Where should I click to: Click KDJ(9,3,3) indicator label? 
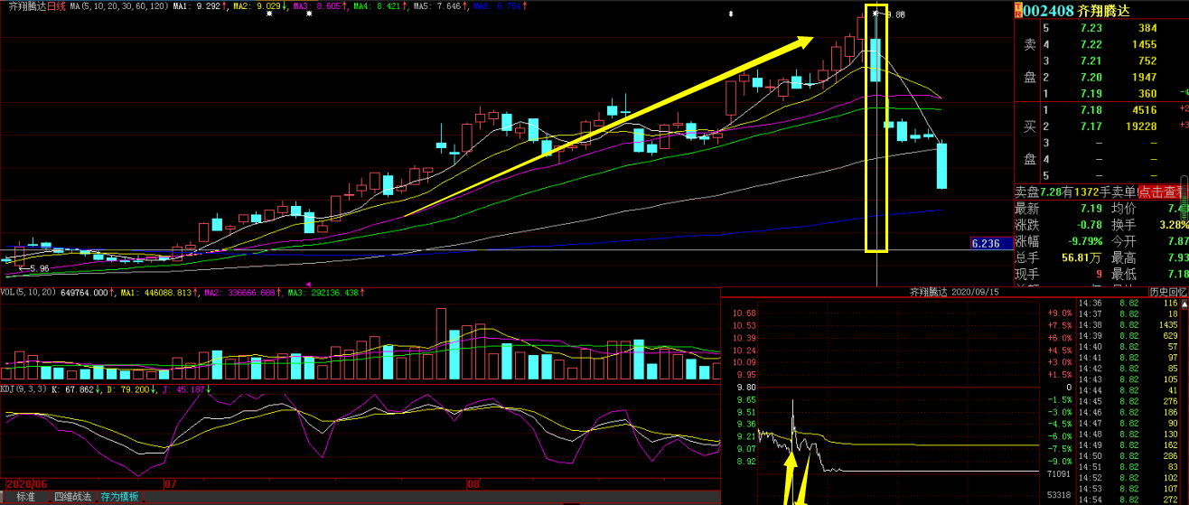[24, 390]
